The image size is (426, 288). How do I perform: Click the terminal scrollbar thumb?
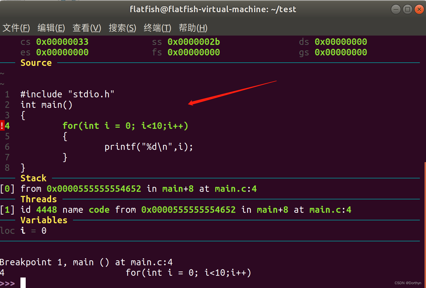click(x=425, y=224)
